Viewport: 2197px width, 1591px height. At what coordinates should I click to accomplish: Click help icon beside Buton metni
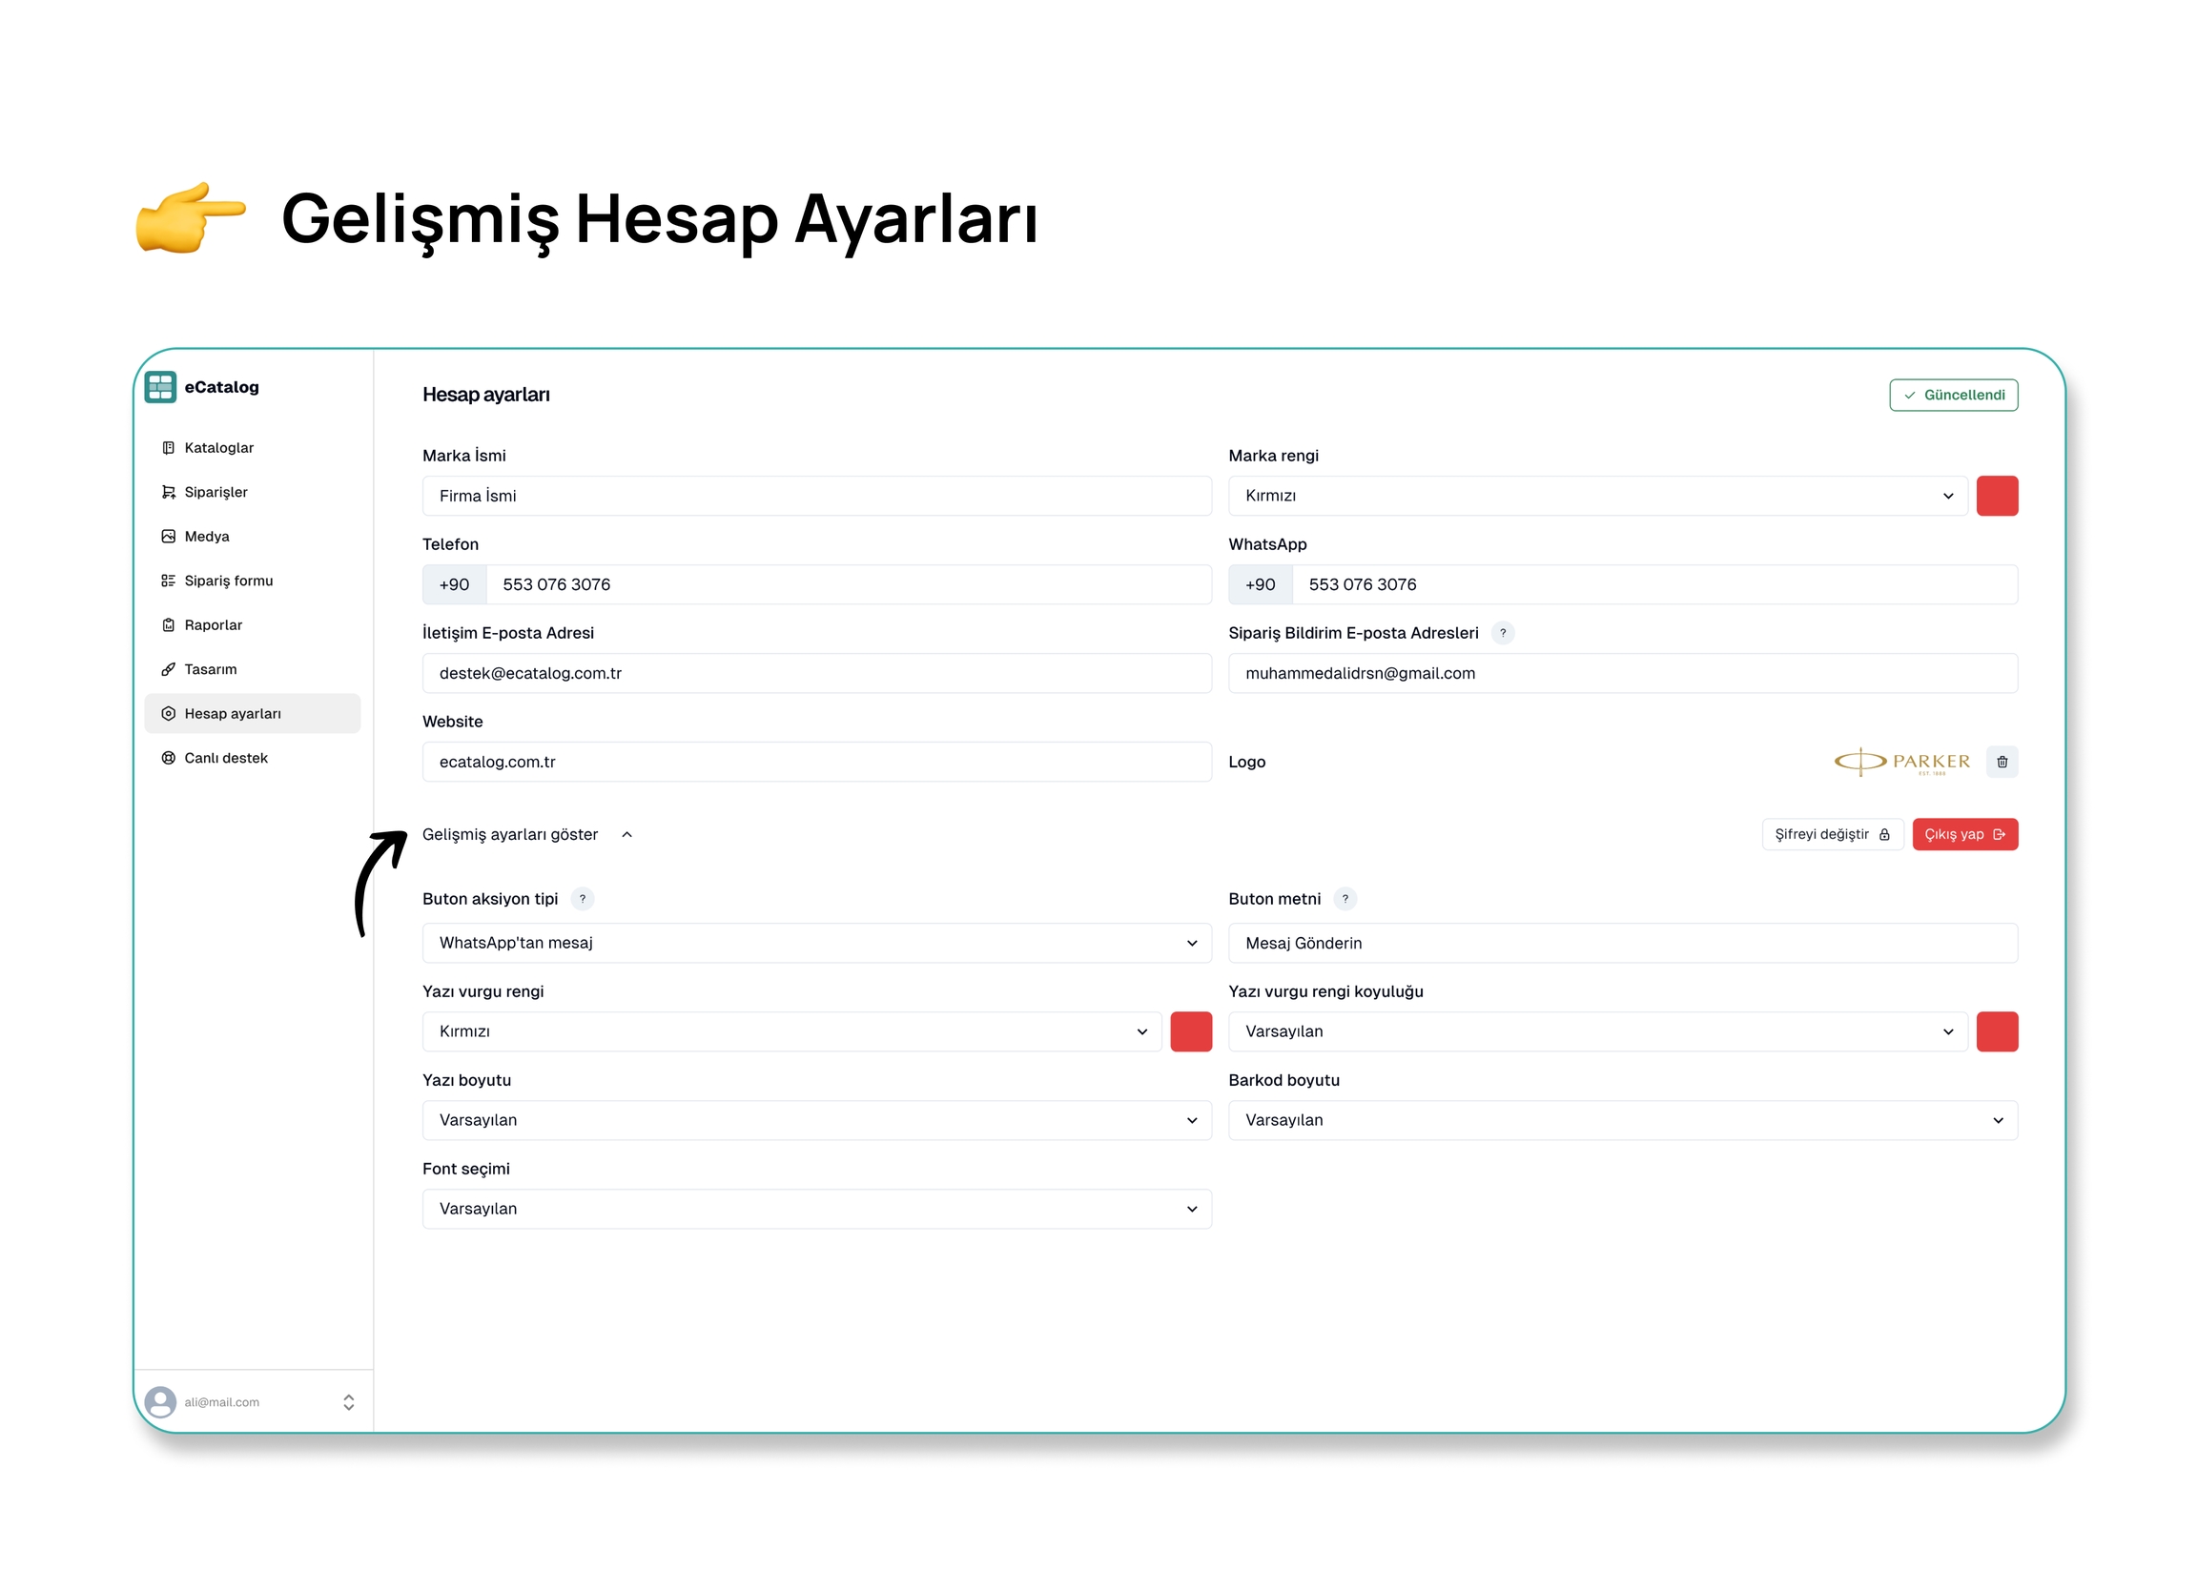[1345, 899]
